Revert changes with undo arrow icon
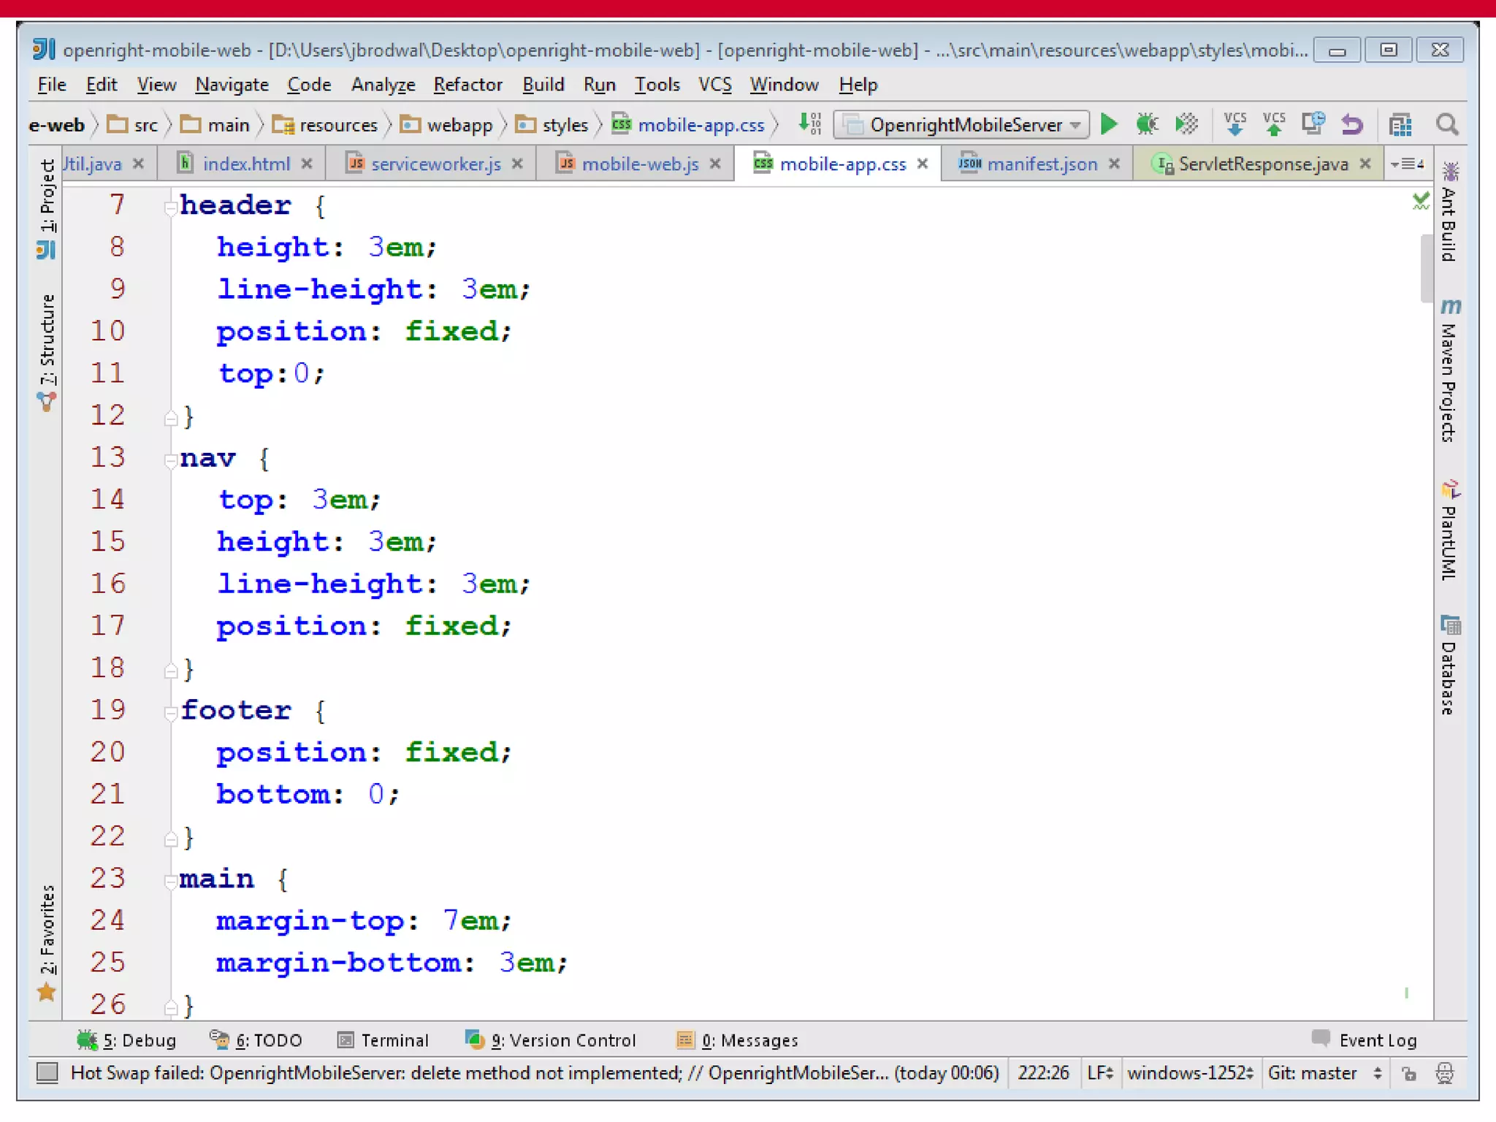This screenshot has height=1122, width=1496. coord(1352,124)
